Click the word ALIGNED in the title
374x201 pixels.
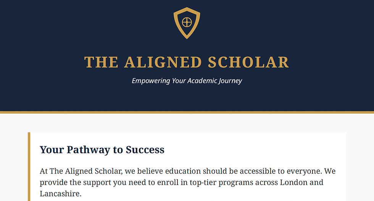coord(163,62)
